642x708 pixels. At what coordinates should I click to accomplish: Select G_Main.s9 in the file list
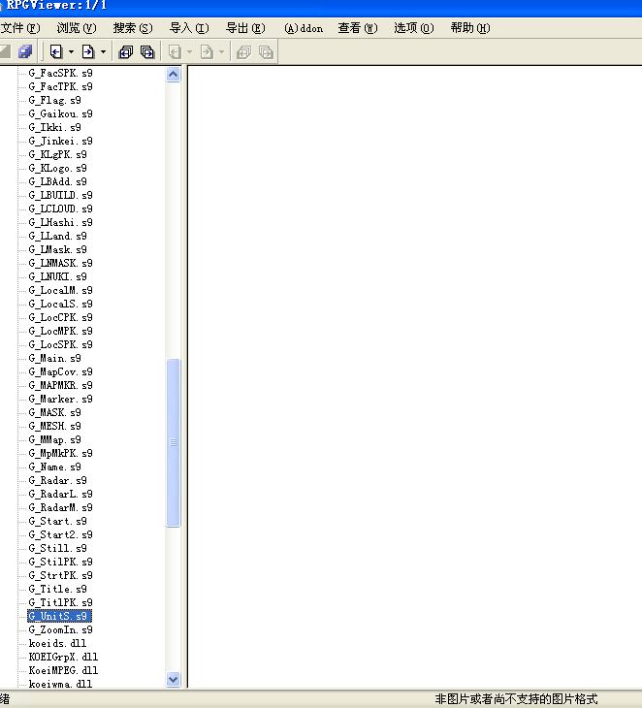(x=54, y=358)
